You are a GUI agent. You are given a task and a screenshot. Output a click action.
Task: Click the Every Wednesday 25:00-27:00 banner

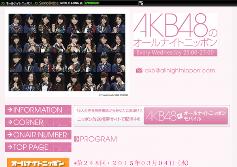(x=175, y=53)
